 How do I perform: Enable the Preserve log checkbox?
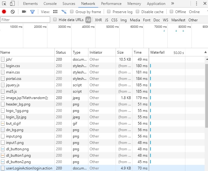click(109, 12)
